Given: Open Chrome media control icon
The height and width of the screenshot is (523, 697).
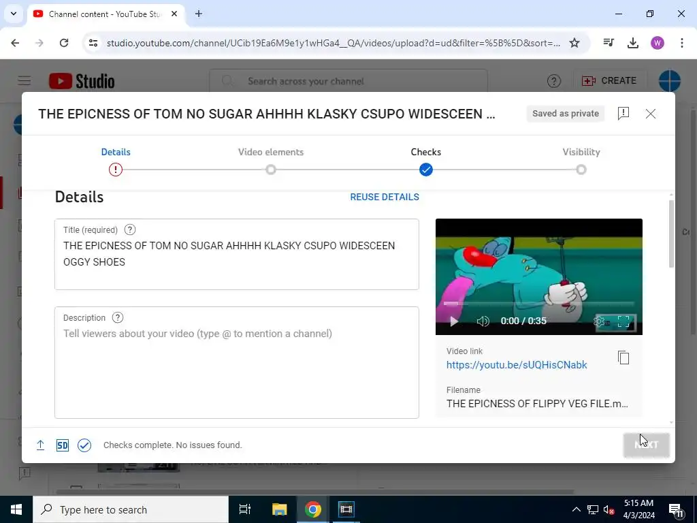Looking at the screenshot, I should point(609,43).
